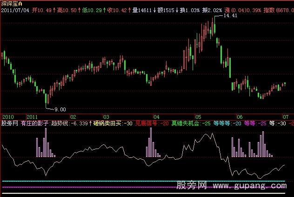
Task: Click the indicator name 有庄的影子
Action: 35,123
